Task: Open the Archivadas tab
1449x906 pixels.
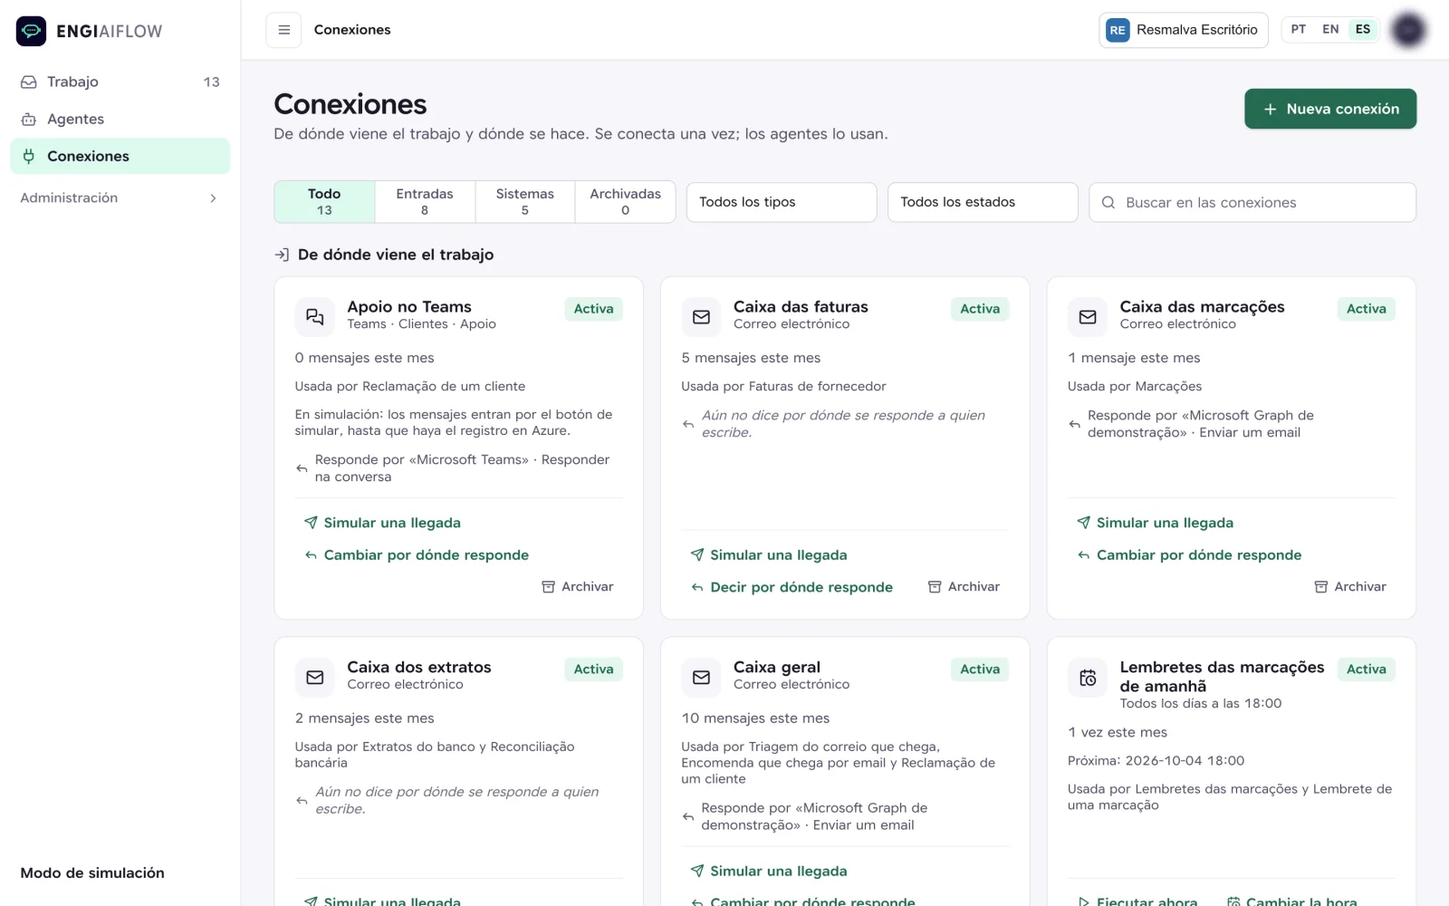Action: point(625,201)
